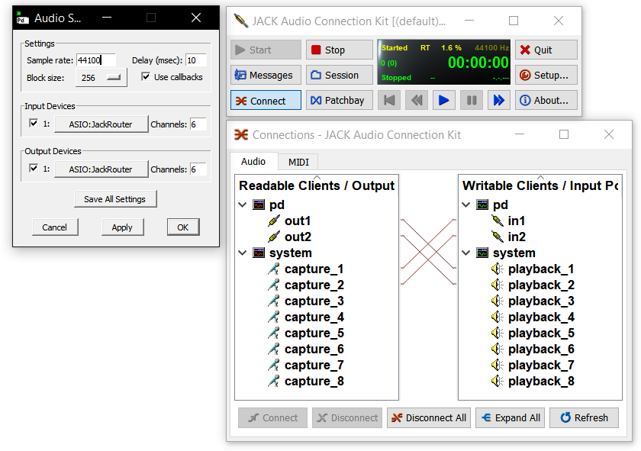Click the pd client icon under Readable Clients
641x451 pixels.
coord(259,205)
